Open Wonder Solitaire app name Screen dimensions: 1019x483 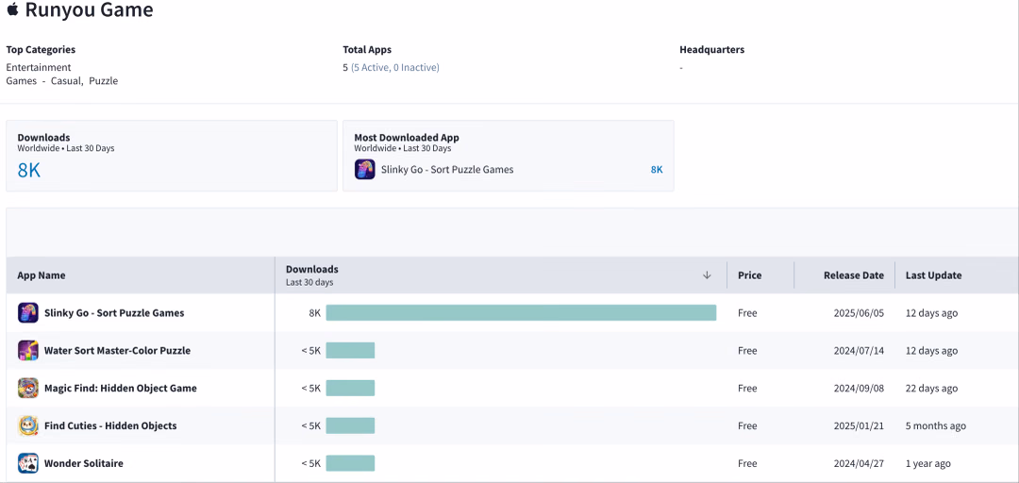(x=84, y=463)
